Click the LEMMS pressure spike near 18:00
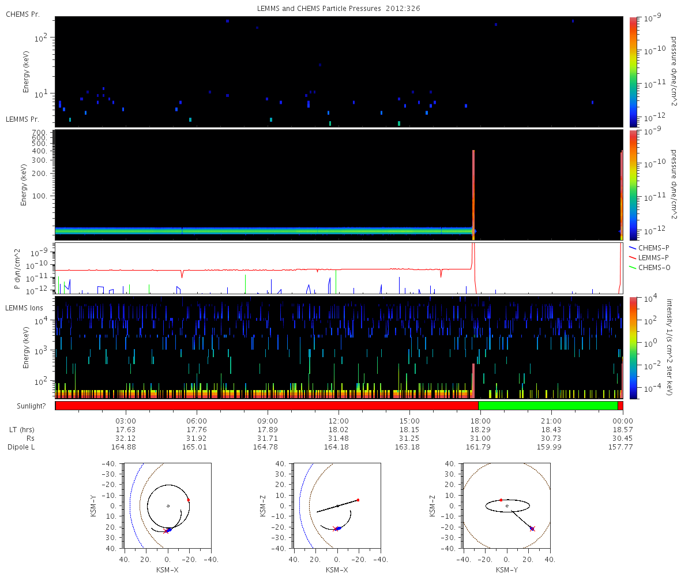The height and width of the screenshot is (577, 692). pyautogui.click(x=473, y=190)
